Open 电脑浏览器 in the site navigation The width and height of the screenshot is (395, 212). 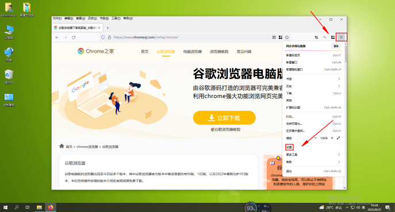193,52
